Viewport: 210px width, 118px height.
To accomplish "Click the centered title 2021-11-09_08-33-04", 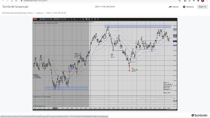I will pos(105,7).
